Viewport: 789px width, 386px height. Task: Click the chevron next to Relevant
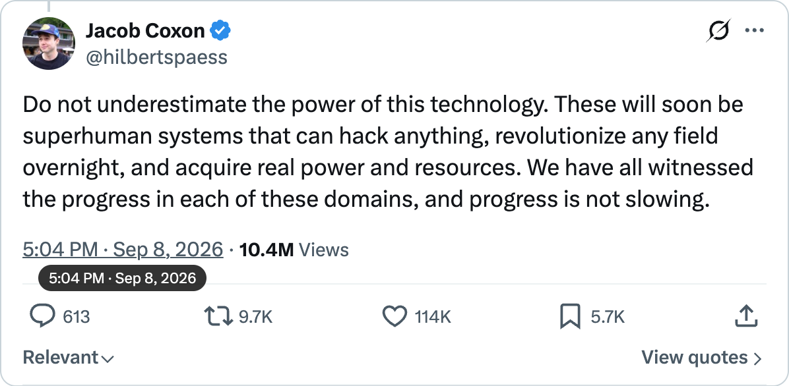(x=107, y=359)
